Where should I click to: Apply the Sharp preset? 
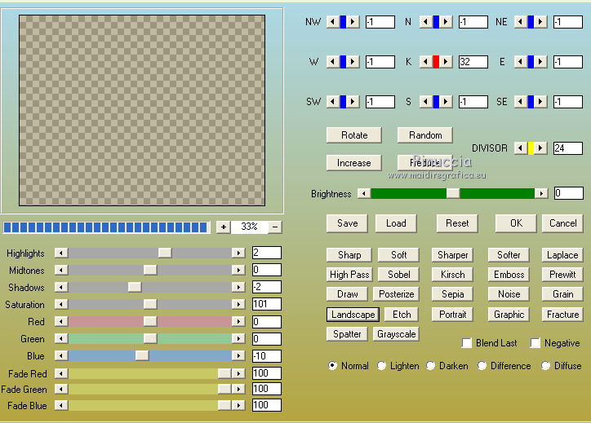pyautogui.click(x=349, y=255)
